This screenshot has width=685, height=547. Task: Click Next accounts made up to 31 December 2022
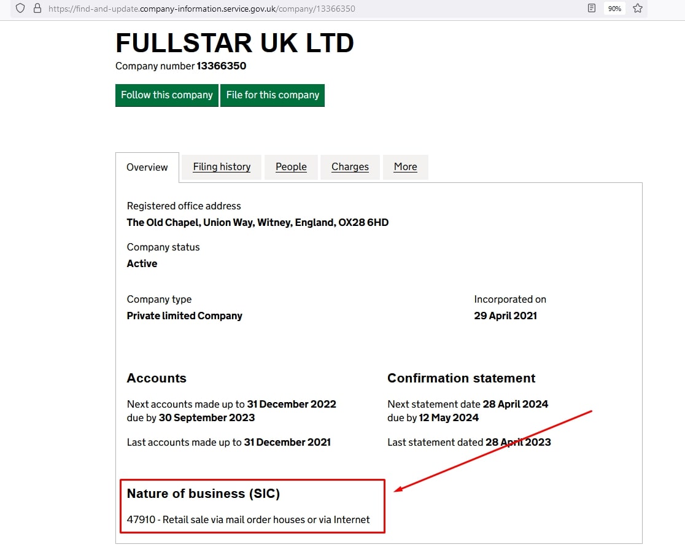(x=231, y=405)
